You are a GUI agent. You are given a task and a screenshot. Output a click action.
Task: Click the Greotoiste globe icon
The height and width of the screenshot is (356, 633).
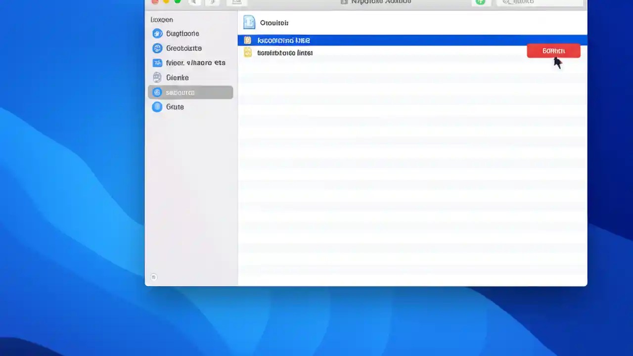[x=157, y=48]
